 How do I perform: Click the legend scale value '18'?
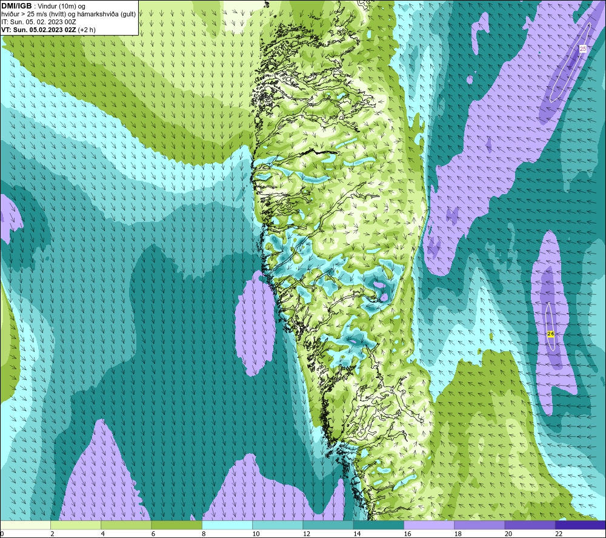(x=458, y=534)
